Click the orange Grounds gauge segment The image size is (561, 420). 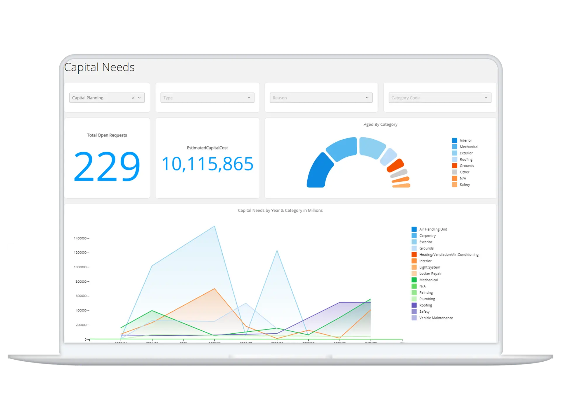(395, 166)
